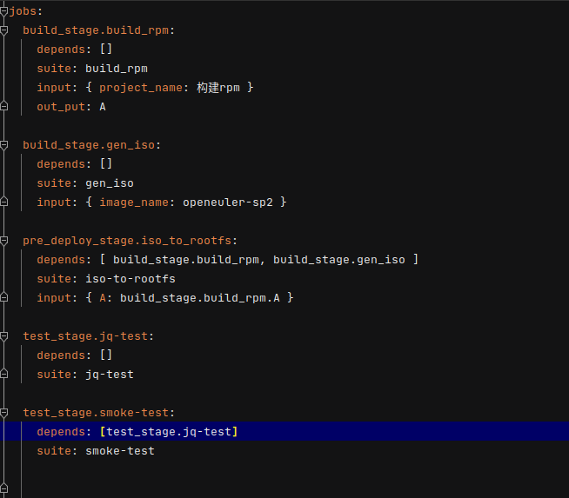Collapse the jobs block fold marker

click(4, 11)
